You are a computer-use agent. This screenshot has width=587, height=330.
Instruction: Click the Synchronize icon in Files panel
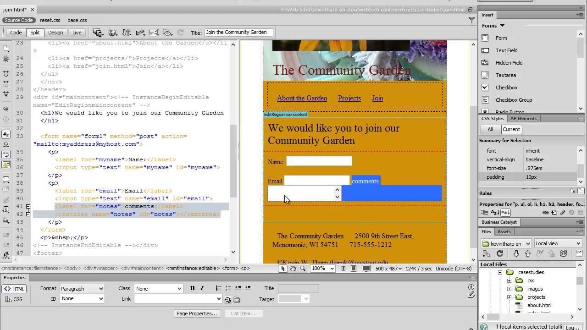tap(564, 253)
